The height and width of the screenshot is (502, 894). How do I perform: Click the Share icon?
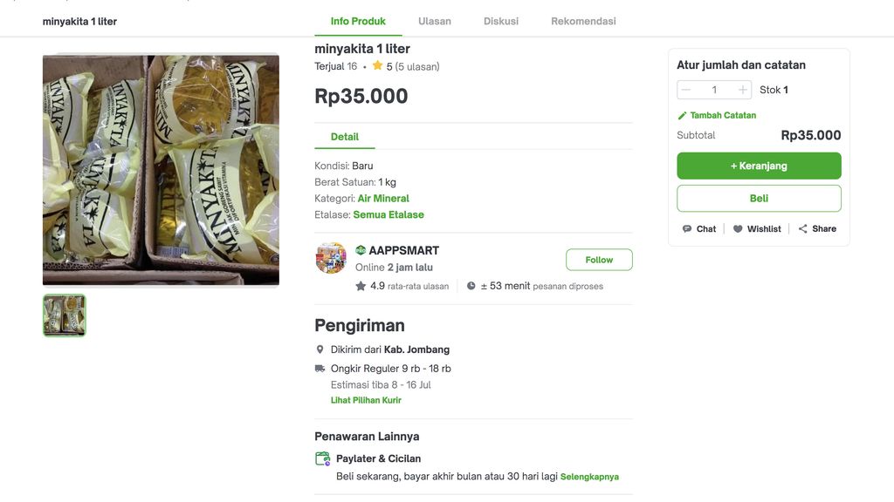click(802, 228)
